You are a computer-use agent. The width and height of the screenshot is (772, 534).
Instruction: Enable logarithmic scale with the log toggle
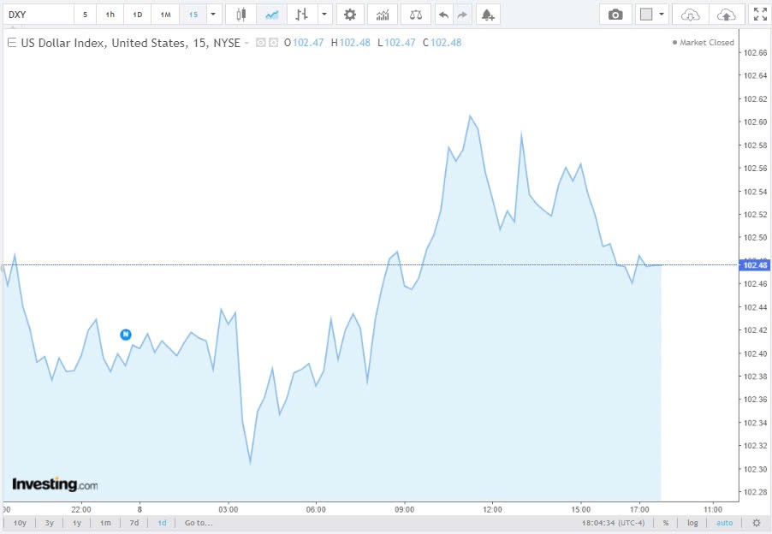[692, 522]
